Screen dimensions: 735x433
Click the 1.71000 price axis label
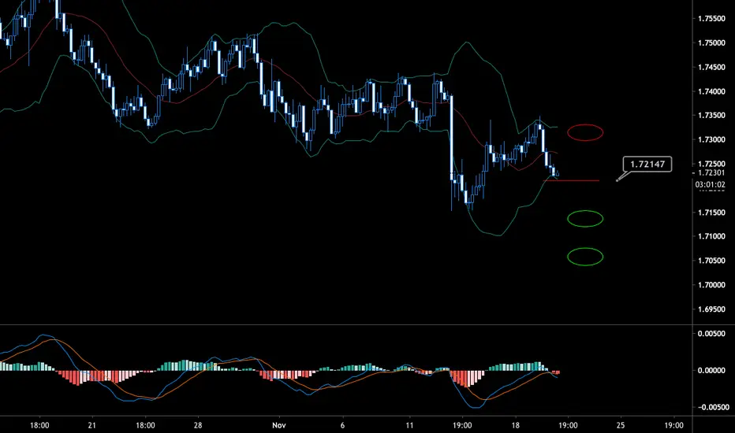(x=711, y=236)
